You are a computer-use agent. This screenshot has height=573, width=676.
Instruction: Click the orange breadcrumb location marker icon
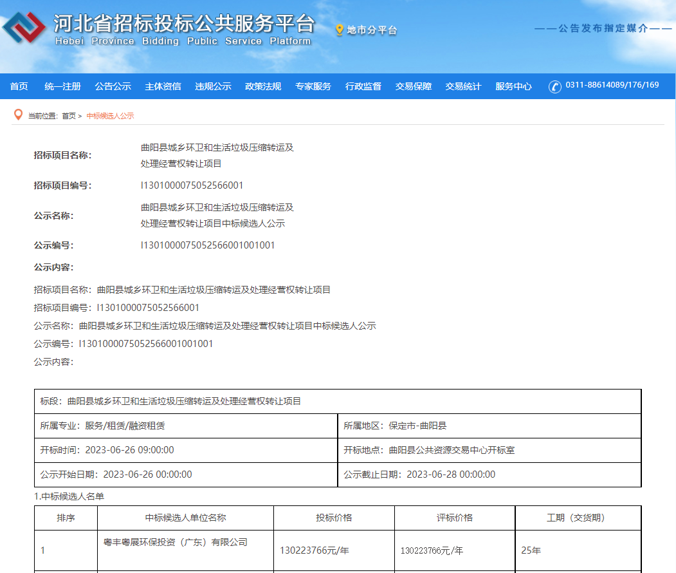(x=18, y=115)
